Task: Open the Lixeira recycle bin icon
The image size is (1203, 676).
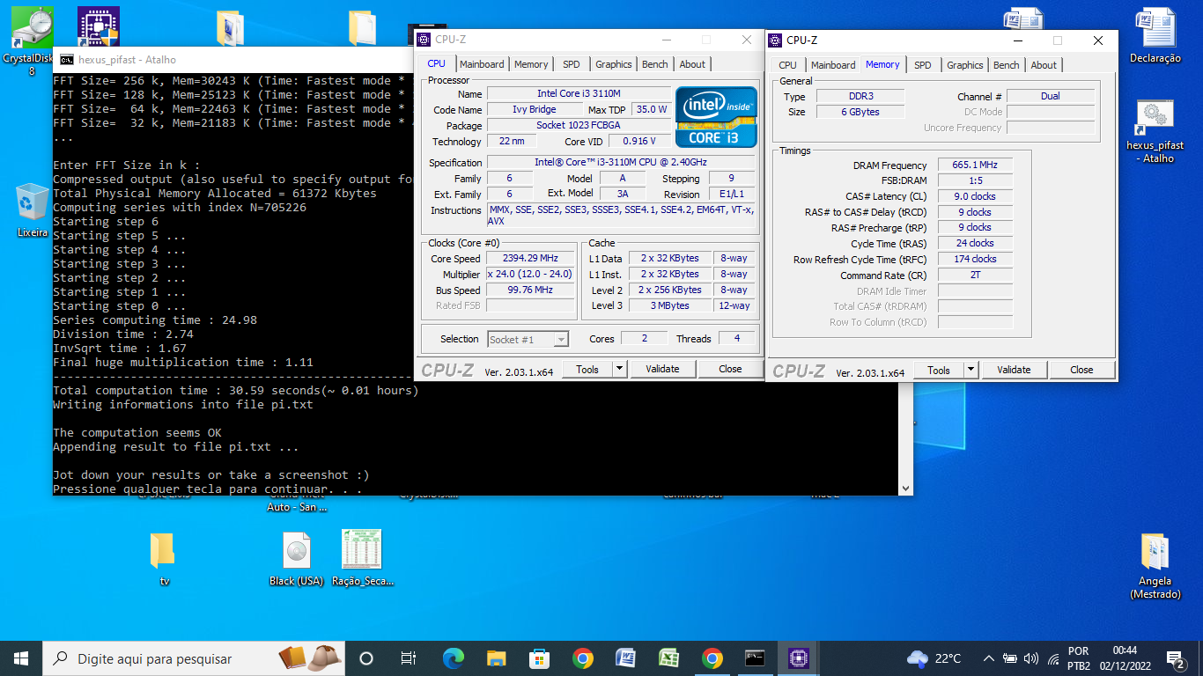Action: tap(32, 210)
